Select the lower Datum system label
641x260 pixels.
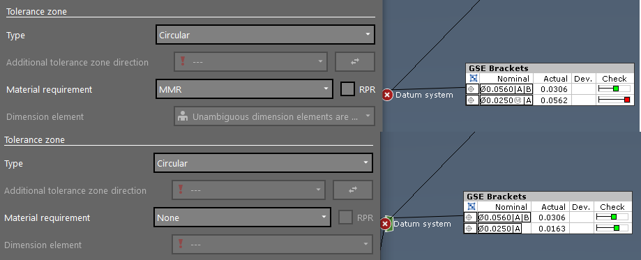tap(422, 224)
